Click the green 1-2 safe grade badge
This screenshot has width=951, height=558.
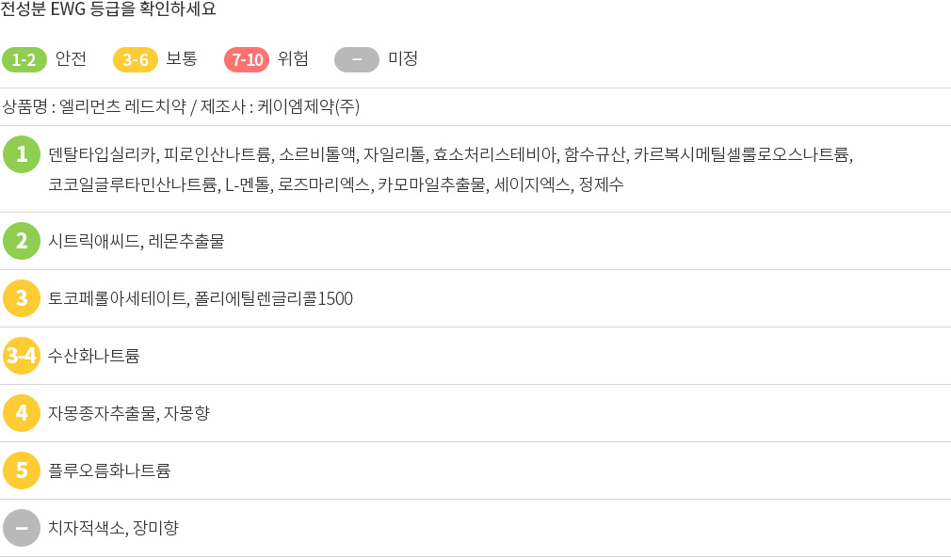tap(24, 59)
